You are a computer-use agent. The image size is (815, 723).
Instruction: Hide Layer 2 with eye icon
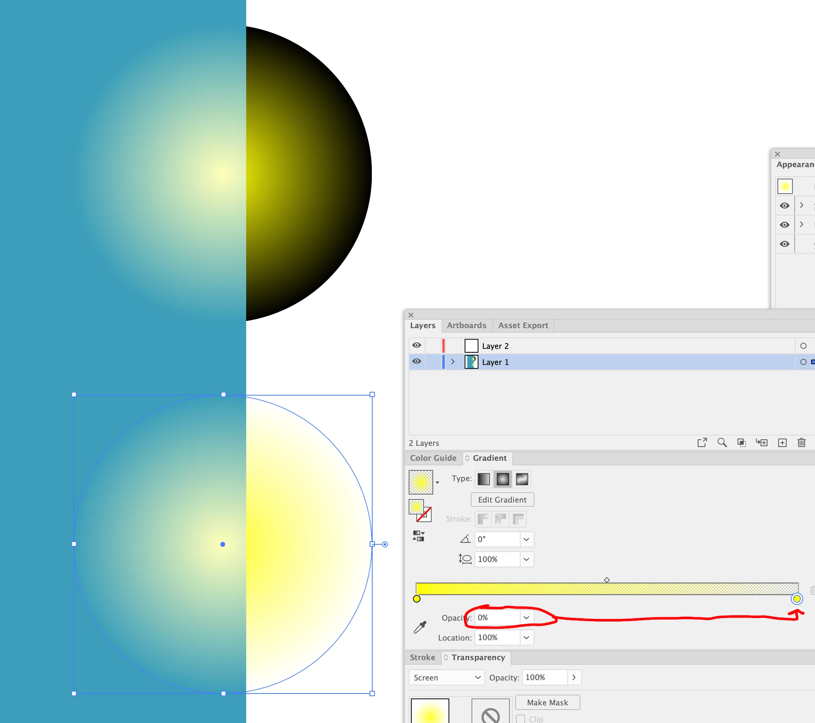(417, 345)
